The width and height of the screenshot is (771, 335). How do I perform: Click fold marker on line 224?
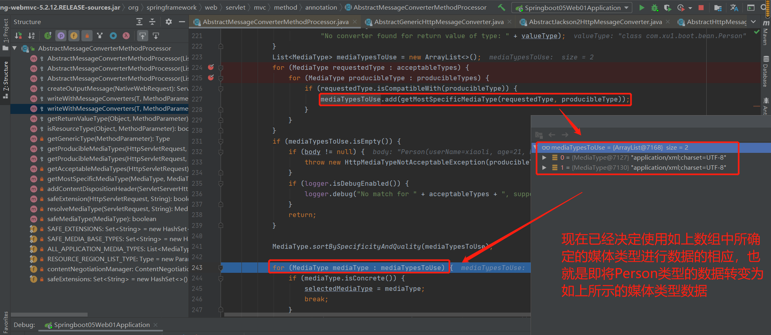(x=221, y=68)
